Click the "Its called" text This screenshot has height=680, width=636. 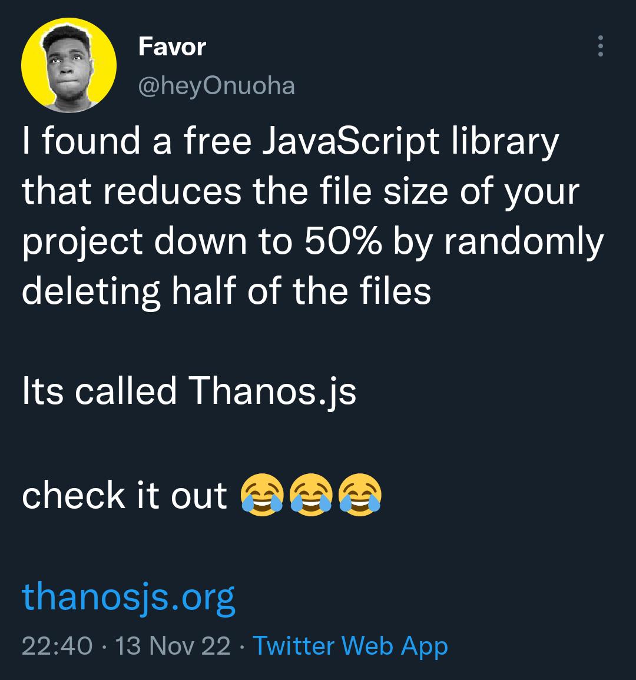click(x=99, y=390)
